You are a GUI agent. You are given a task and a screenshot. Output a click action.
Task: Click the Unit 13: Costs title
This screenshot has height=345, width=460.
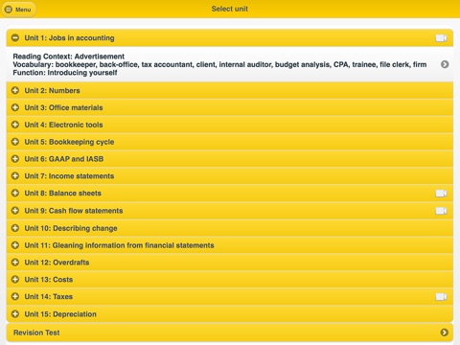(x=49, y=280)
